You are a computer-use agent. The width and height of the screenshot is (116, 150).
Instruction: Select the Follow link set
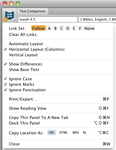(x=39, y=28)
